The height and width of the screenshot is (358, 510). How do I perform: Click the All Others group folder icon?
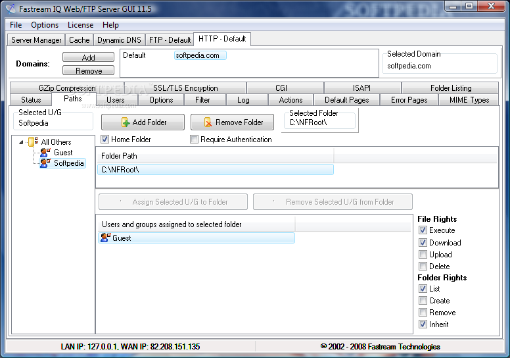pos(33,141)
